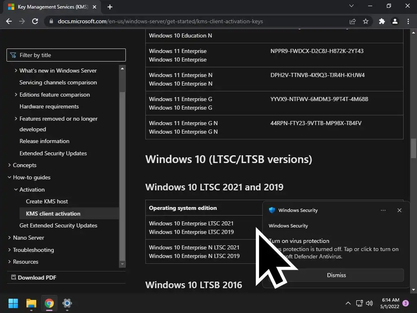Screen dimensions: 417x313
Task: Open the notification's three-dot options
Action: [383, 210]
